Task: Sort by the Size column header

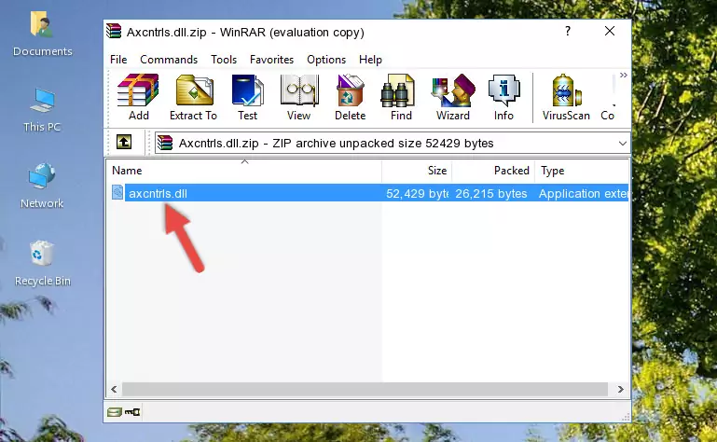Action: [417, 171]
